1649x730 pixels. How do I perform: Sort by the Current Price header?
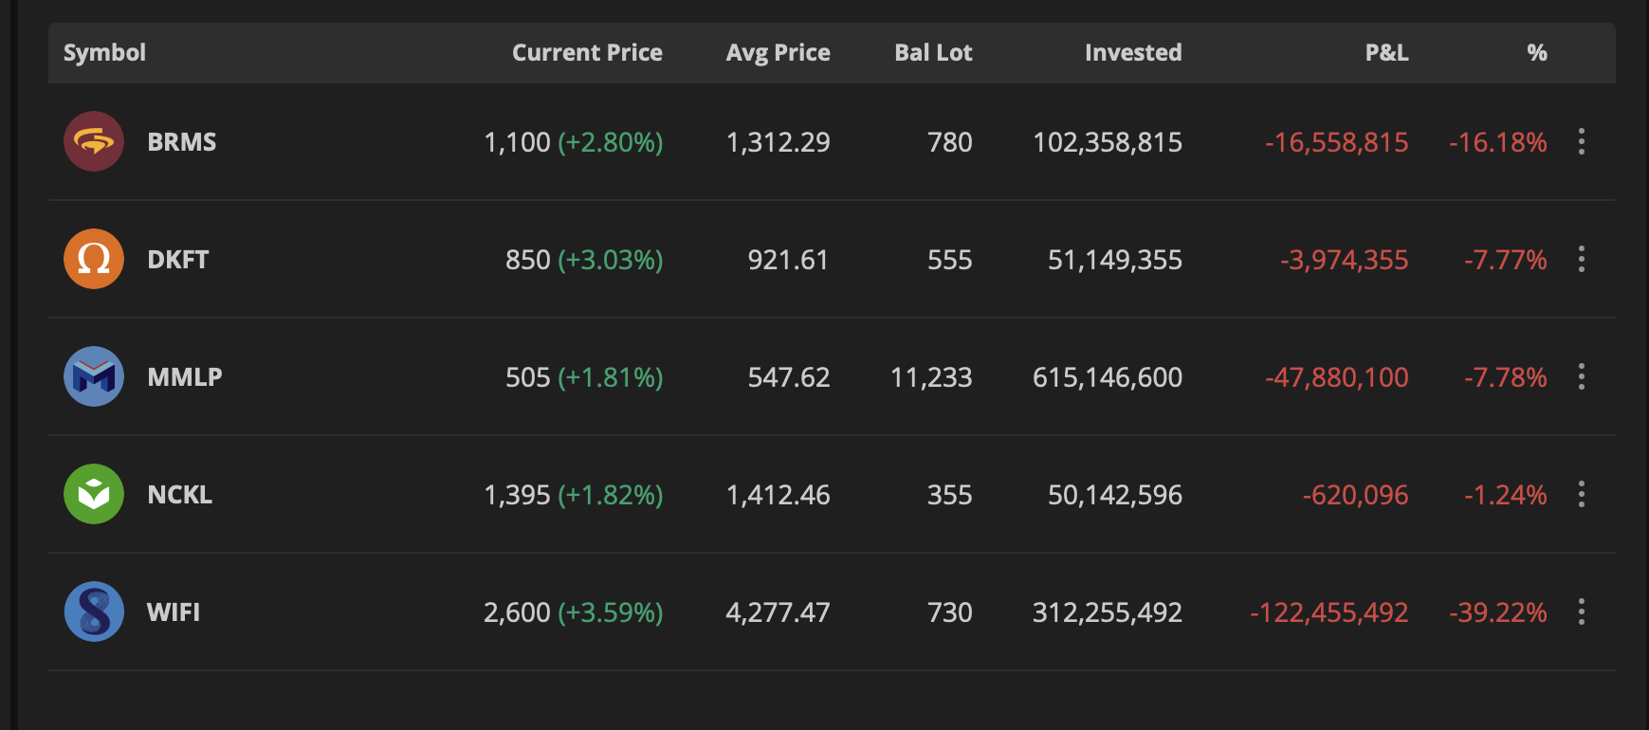click(587, 53)
